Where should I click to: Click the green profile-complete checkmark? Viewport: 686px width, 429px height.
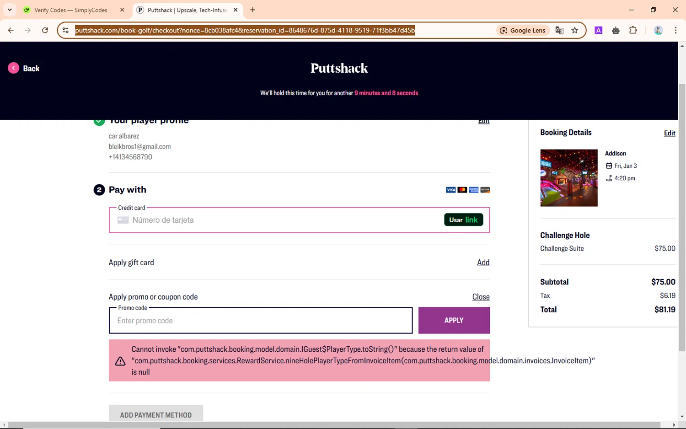[99, 121]
